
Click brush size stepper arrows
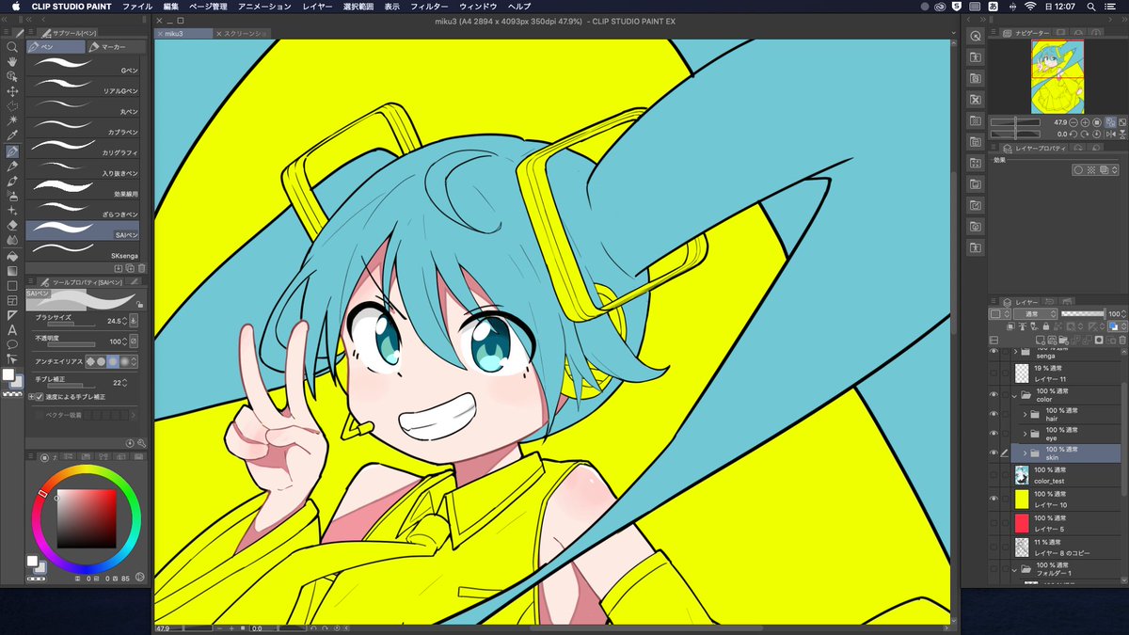[122, 321]
